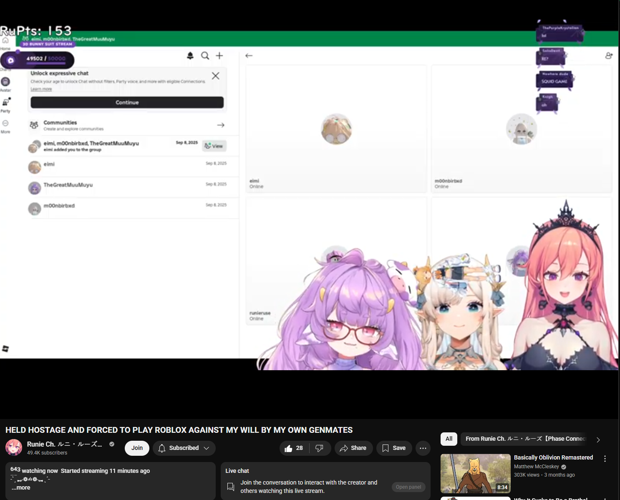Save the video to a playlist

tap(393, 448)
